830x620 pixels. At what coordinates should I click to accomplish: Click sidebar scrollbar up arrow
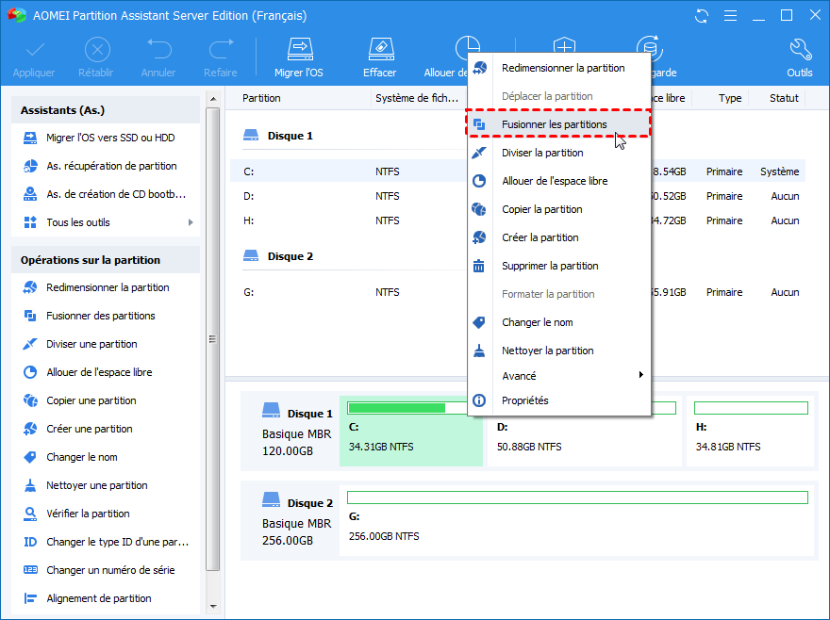click(213, 99)
